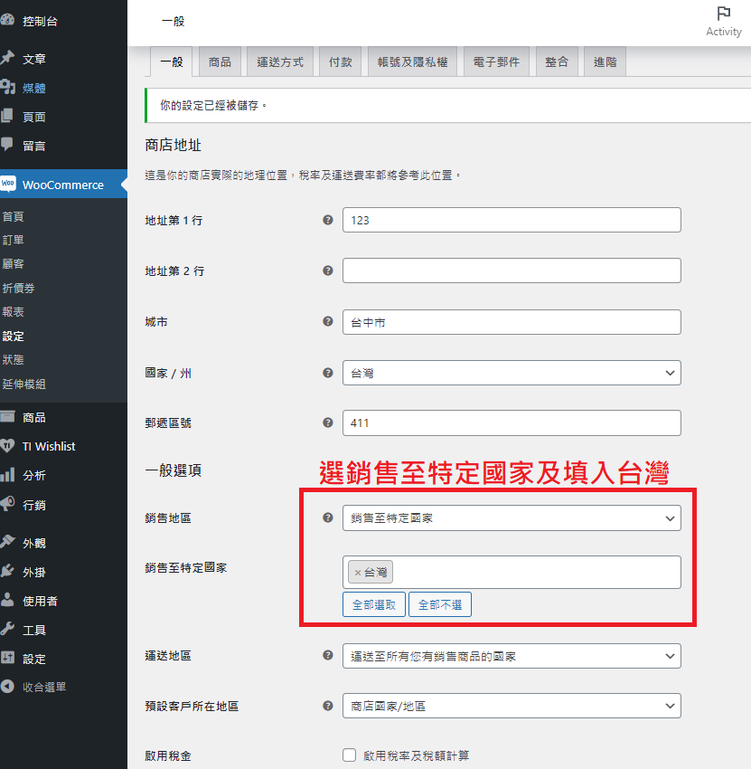This screenshot has width=751, height=769.
Task: Expand the 運送地區 dropdown
Action: (512, 656)
